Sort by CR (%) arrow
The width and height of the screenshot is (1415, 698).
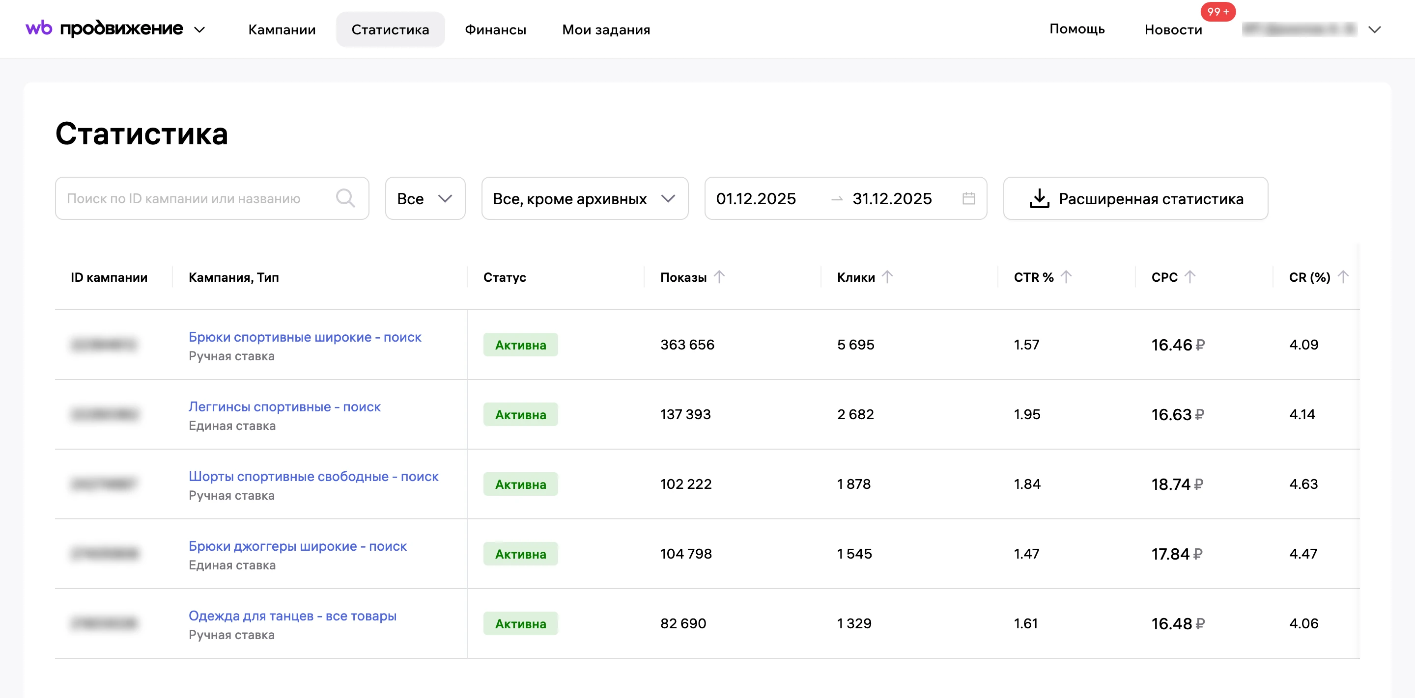(1342, 277)
